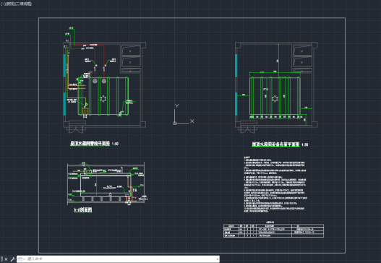Screen dimensions: 381x263
Task: Select the left red circular pipe riser symbol
Action: point(95,81)
